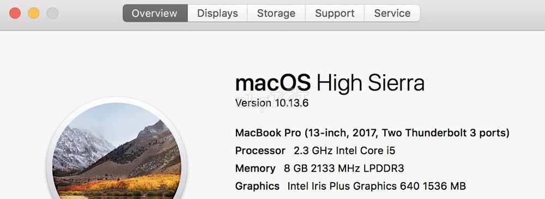Click the greyed-out zoom window button
Image resolution: width=545 pixels, height=199 pixels.
coord(52,13)
